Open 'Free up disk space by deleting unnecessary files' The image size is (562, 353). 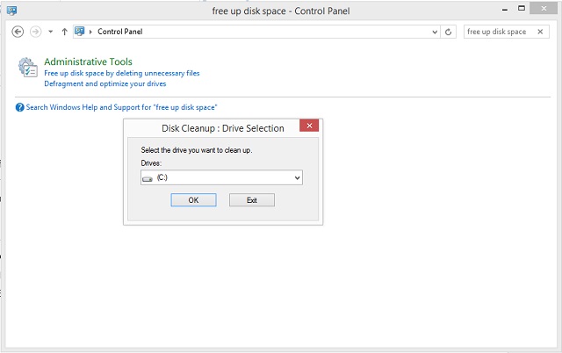click(x=122, y=73)
